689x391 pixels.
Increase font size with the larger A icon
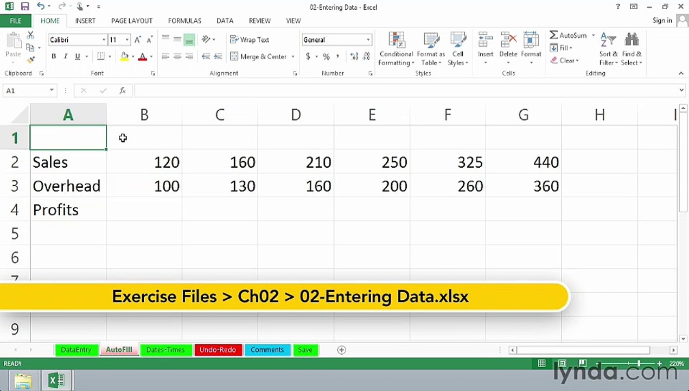[x=137, y=40]
